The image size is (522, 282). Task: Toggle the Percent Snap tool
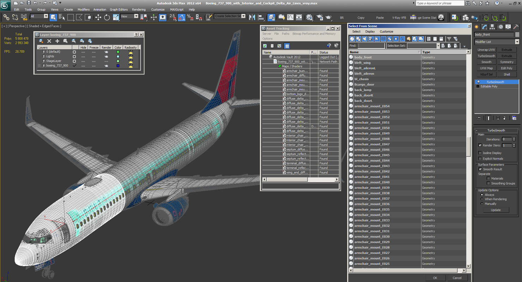coord(190,17)
